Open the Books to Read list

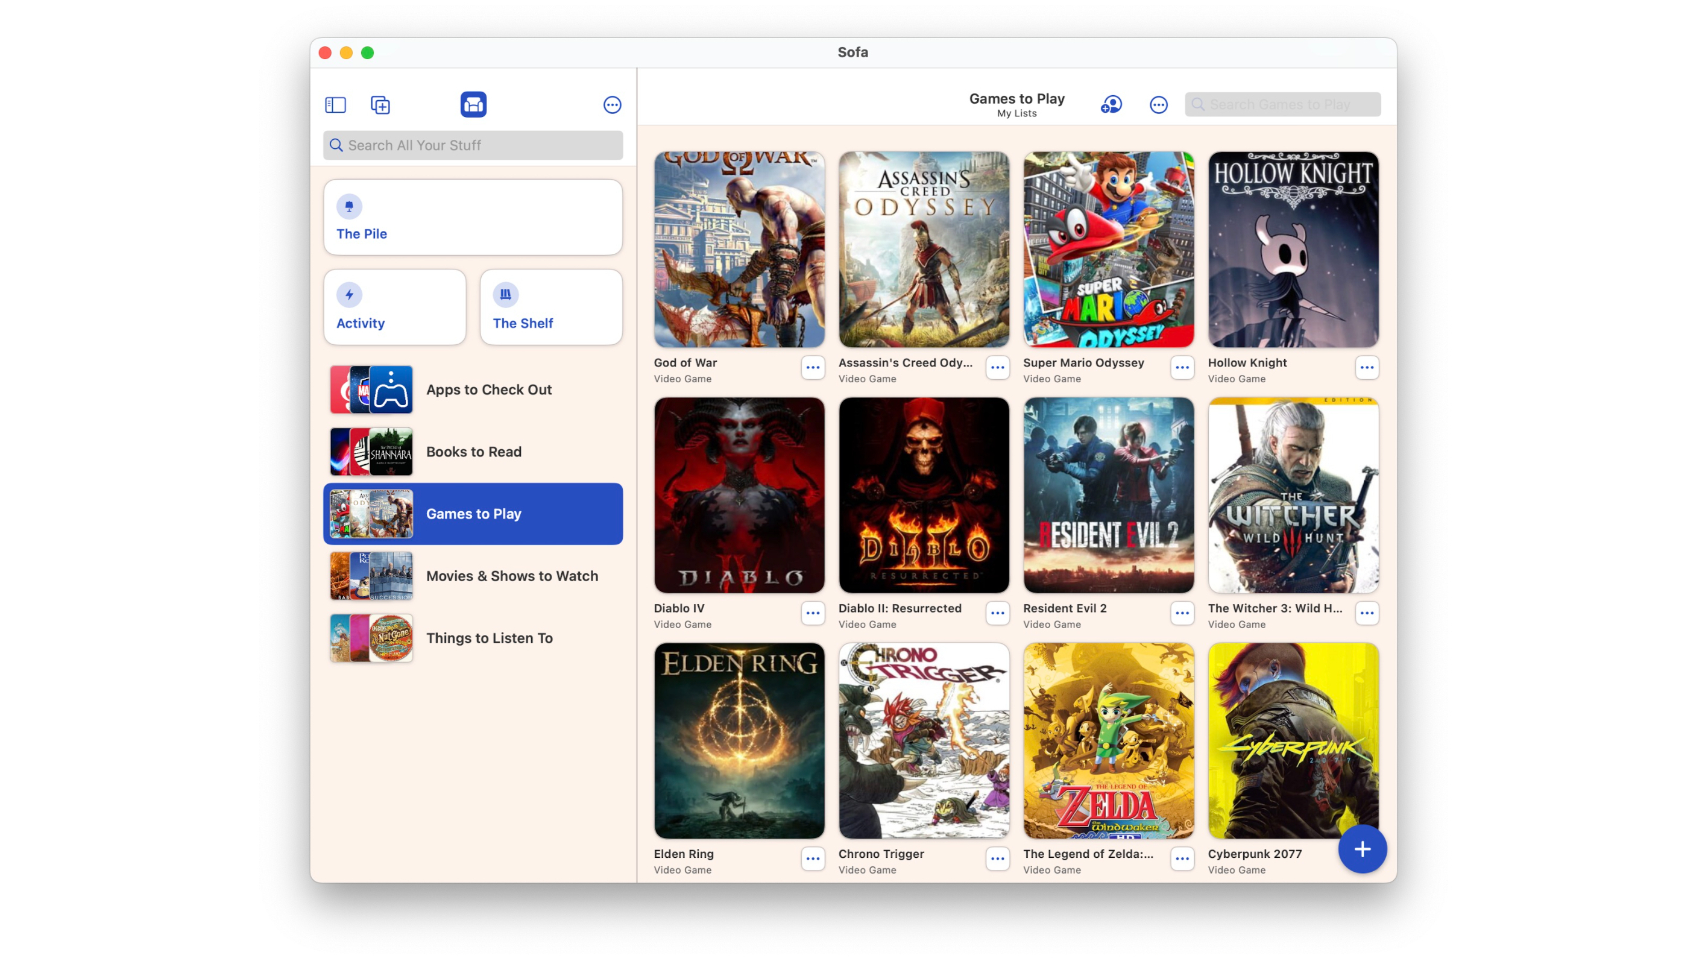pyautogui.click(x=474, y=450)
